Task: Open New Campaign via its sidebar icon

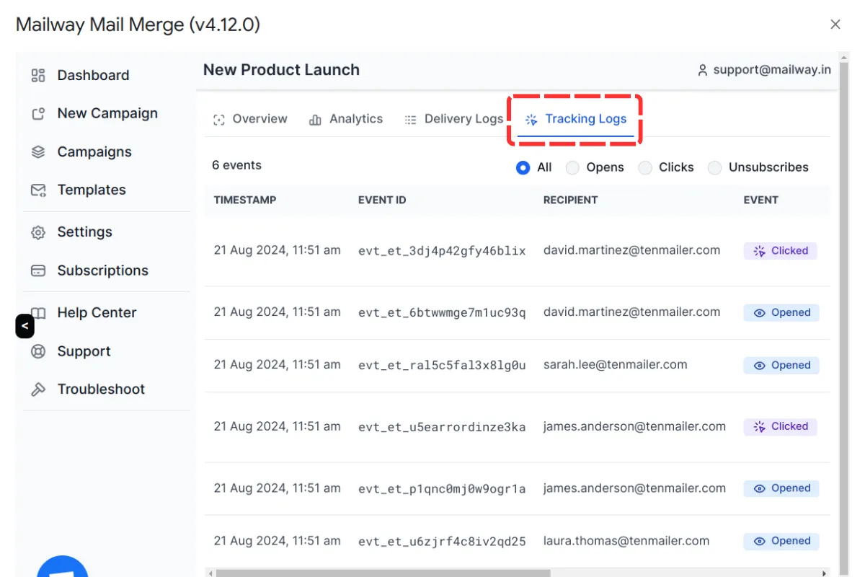Action: [37, 113]
